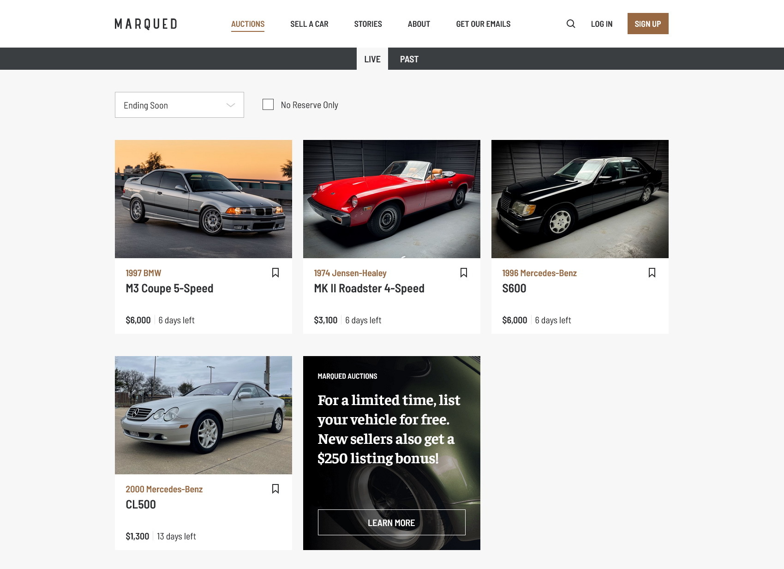Go to the Stories page
784x569 pixels.
pyautogui.click(x=368, y=24)
